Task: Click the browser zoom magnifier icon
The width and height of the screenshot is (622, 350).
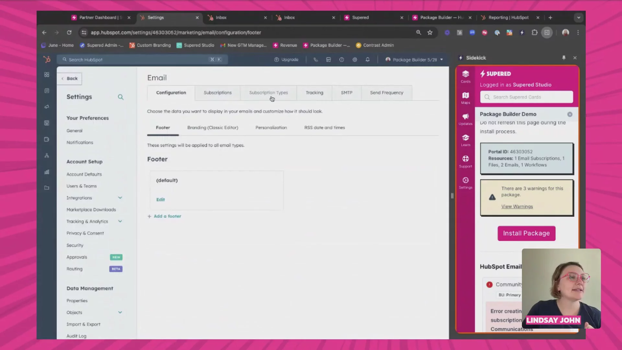Action: point(419,32)
